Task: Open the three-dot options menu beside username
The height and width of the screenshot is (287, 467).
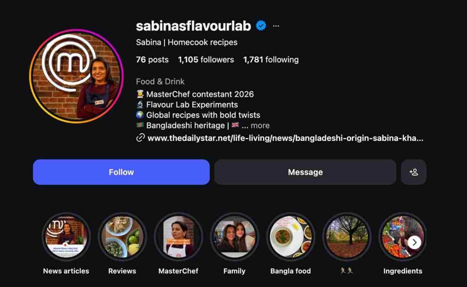Action: (276, 26)
